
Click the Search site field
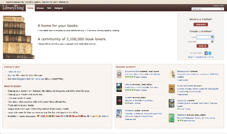(x=207, y=9)
